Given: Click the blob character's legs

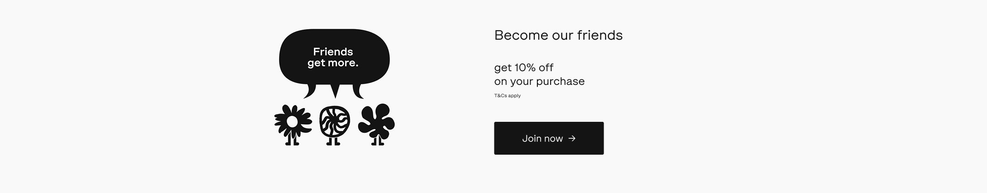Looking at the screenshot, I should (377, 141).
